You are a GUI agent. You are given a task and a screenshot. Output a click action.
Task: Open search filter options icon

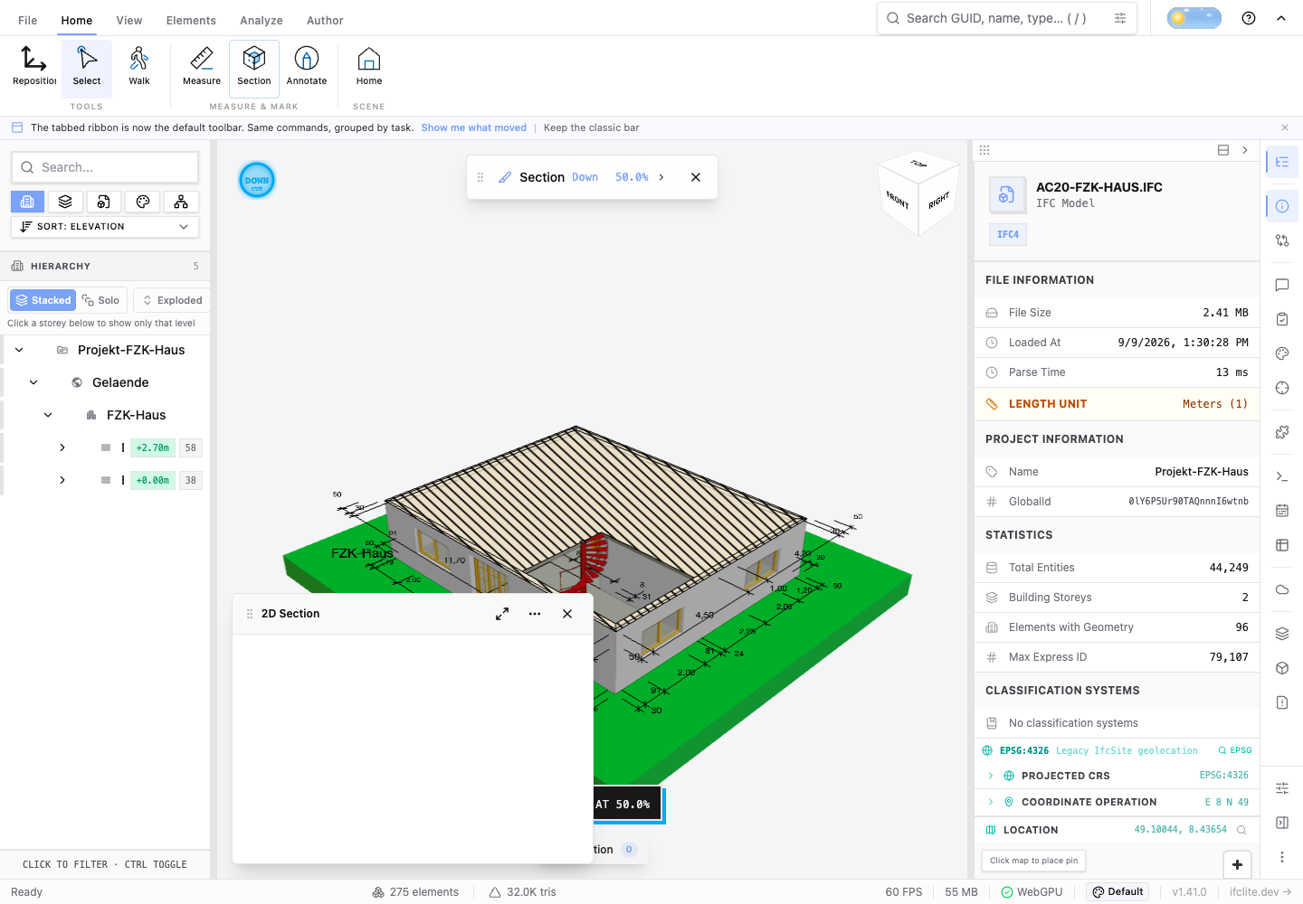pos(1120,18)
